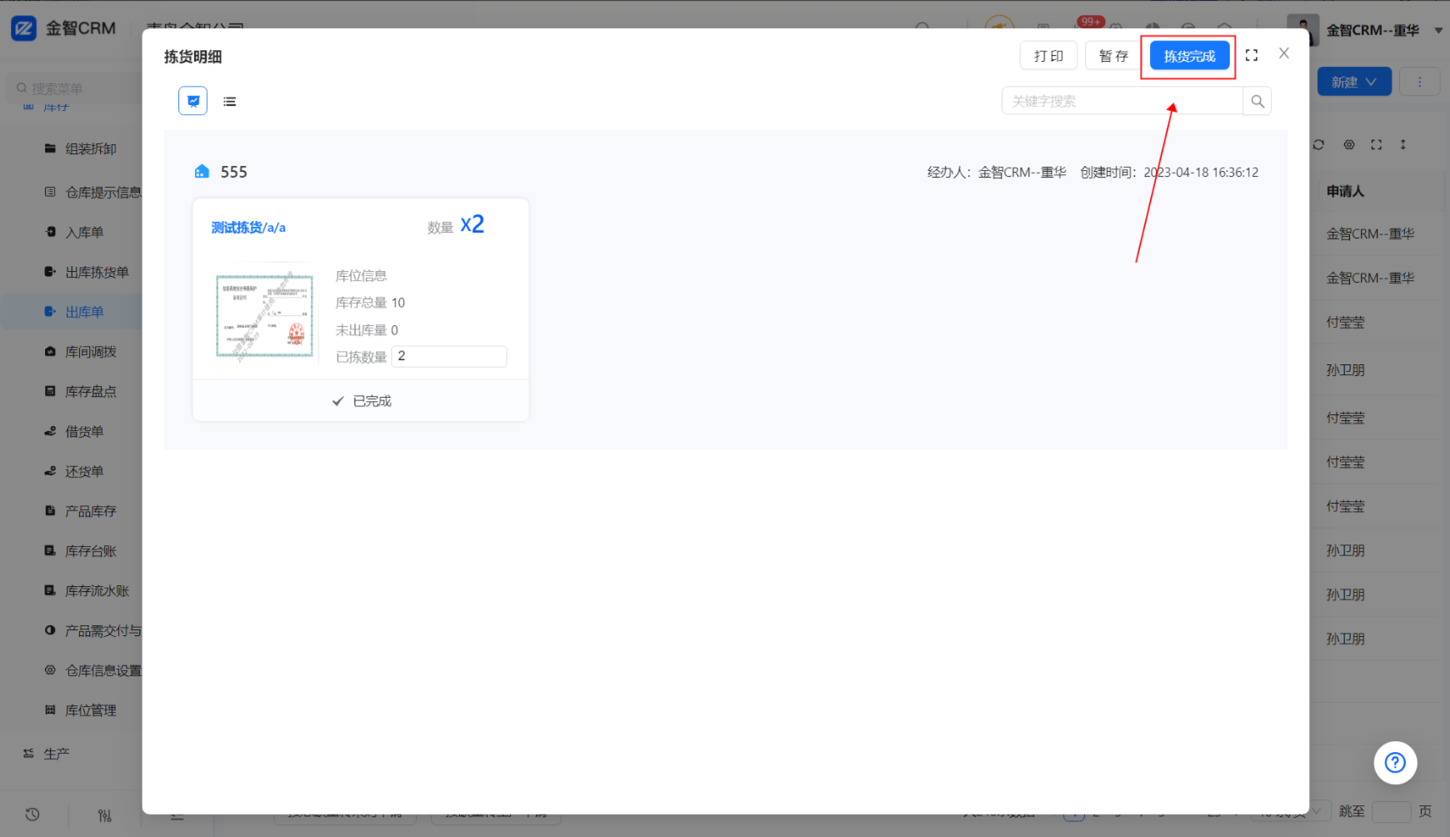The image size is (1450, 837).
Task: Toggle fullscreen for the 拣货明细 dialog
Action: [1252, 55]
